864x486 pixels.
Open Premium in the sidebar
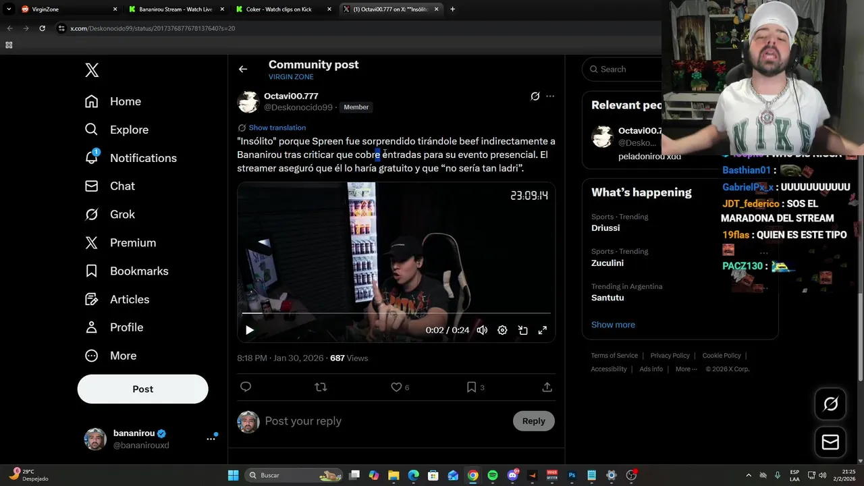tap(120, 243)
